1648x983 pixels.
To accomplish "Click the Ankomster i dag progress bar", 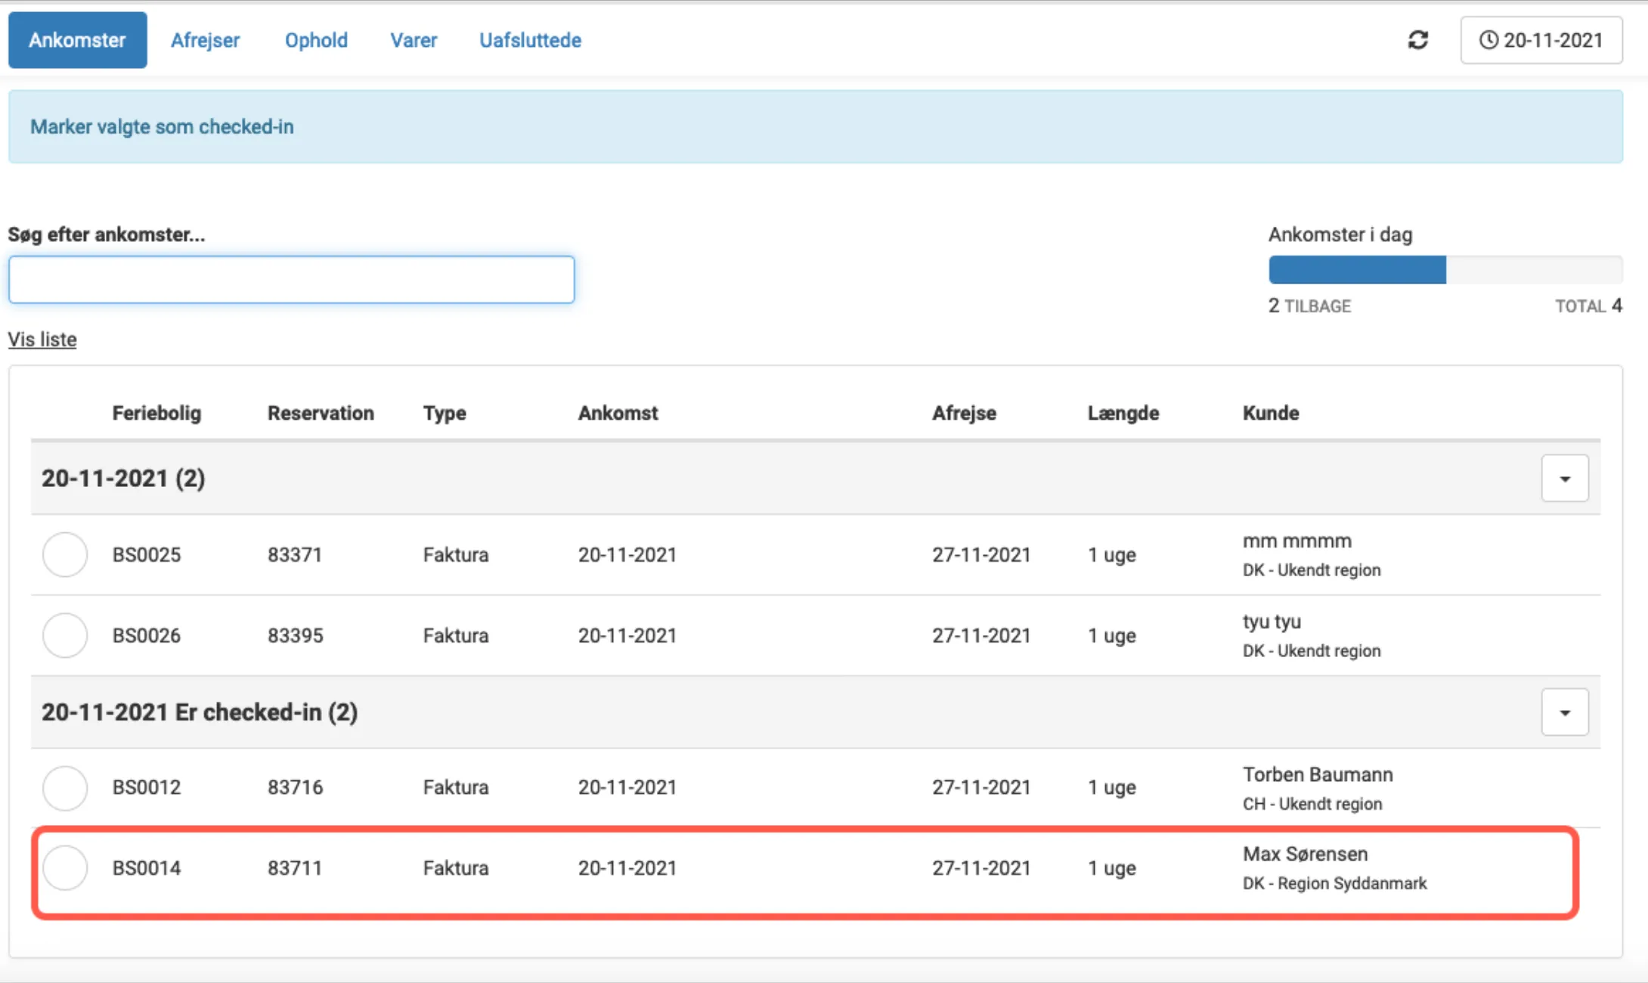I will [x=1445, y=270].
